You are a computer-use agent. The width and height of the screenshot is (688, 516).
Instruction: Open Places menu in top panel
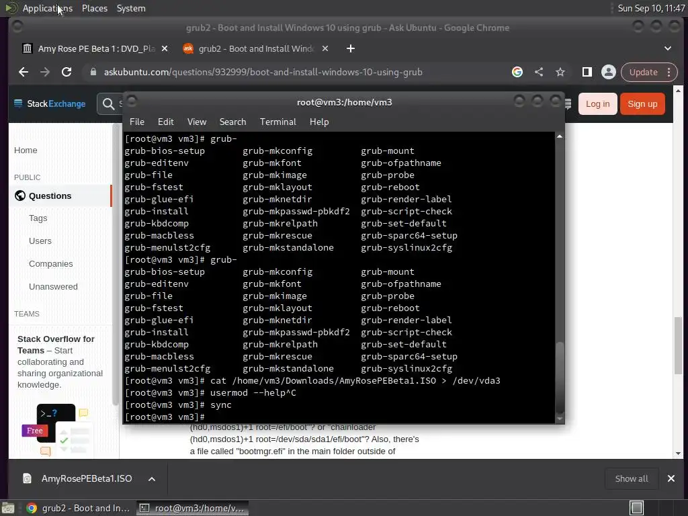point(94,8)
